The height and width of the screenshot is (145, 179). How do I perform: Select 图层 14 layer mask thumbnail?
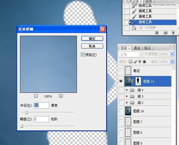click(138, 81)
